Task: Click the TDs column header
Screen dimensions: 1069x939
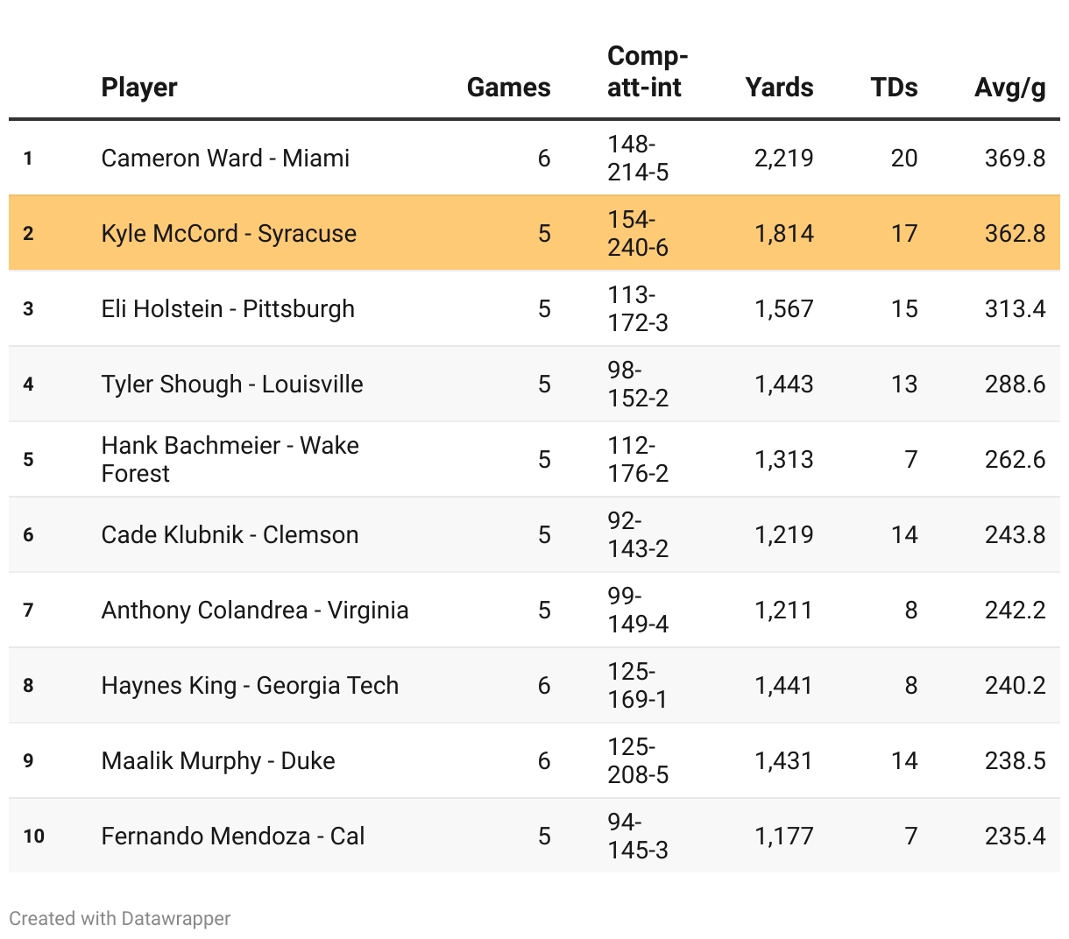Action: 894,88
